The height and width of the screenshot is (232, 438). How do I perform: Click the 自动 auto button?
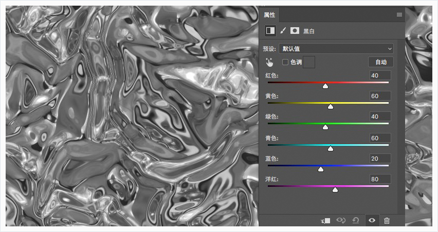pyautogui.click(x=381, y=62)
